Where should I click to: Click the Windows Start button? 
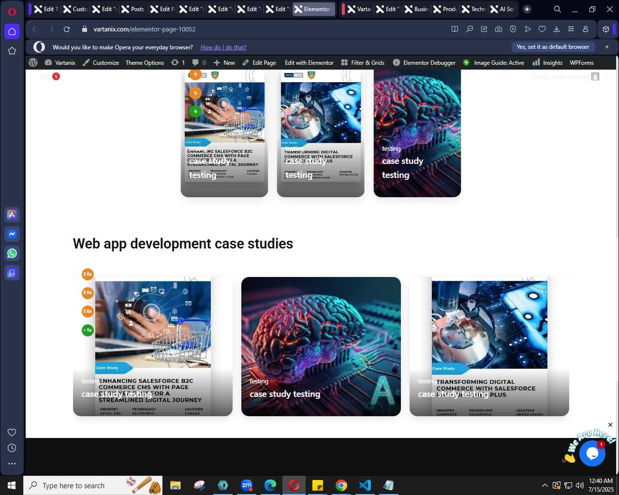point(12,485)
